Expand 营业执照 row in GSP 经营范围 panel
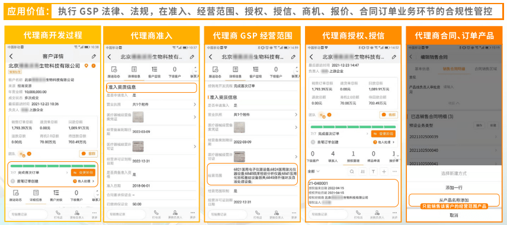 (252, 115)
